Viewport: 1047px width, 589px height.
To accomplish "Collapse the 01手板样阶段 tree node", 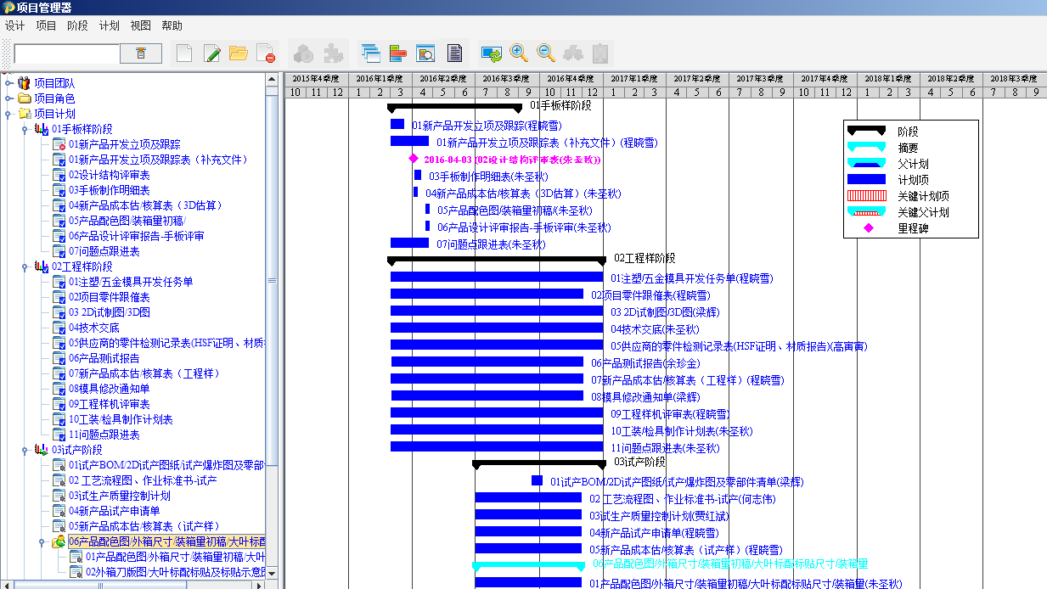I will (25, 129).
